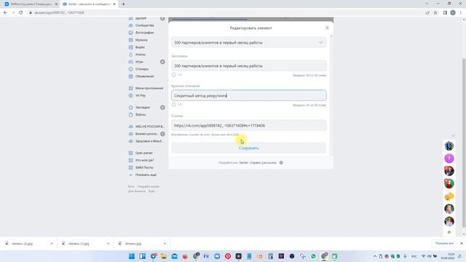Screen dimensions: 466x262
Task: Open Pinterest from the taskbar
Action: [228, 256]
